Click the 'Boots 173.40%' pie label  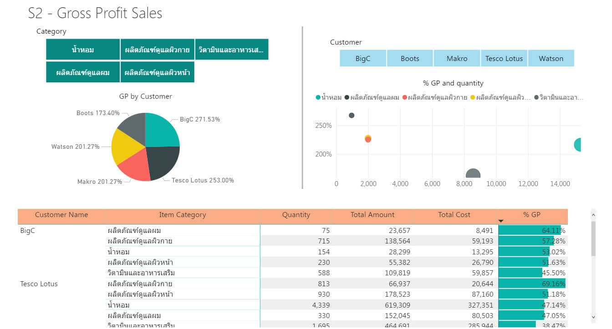pyautogui.click(x=98, y=113)
